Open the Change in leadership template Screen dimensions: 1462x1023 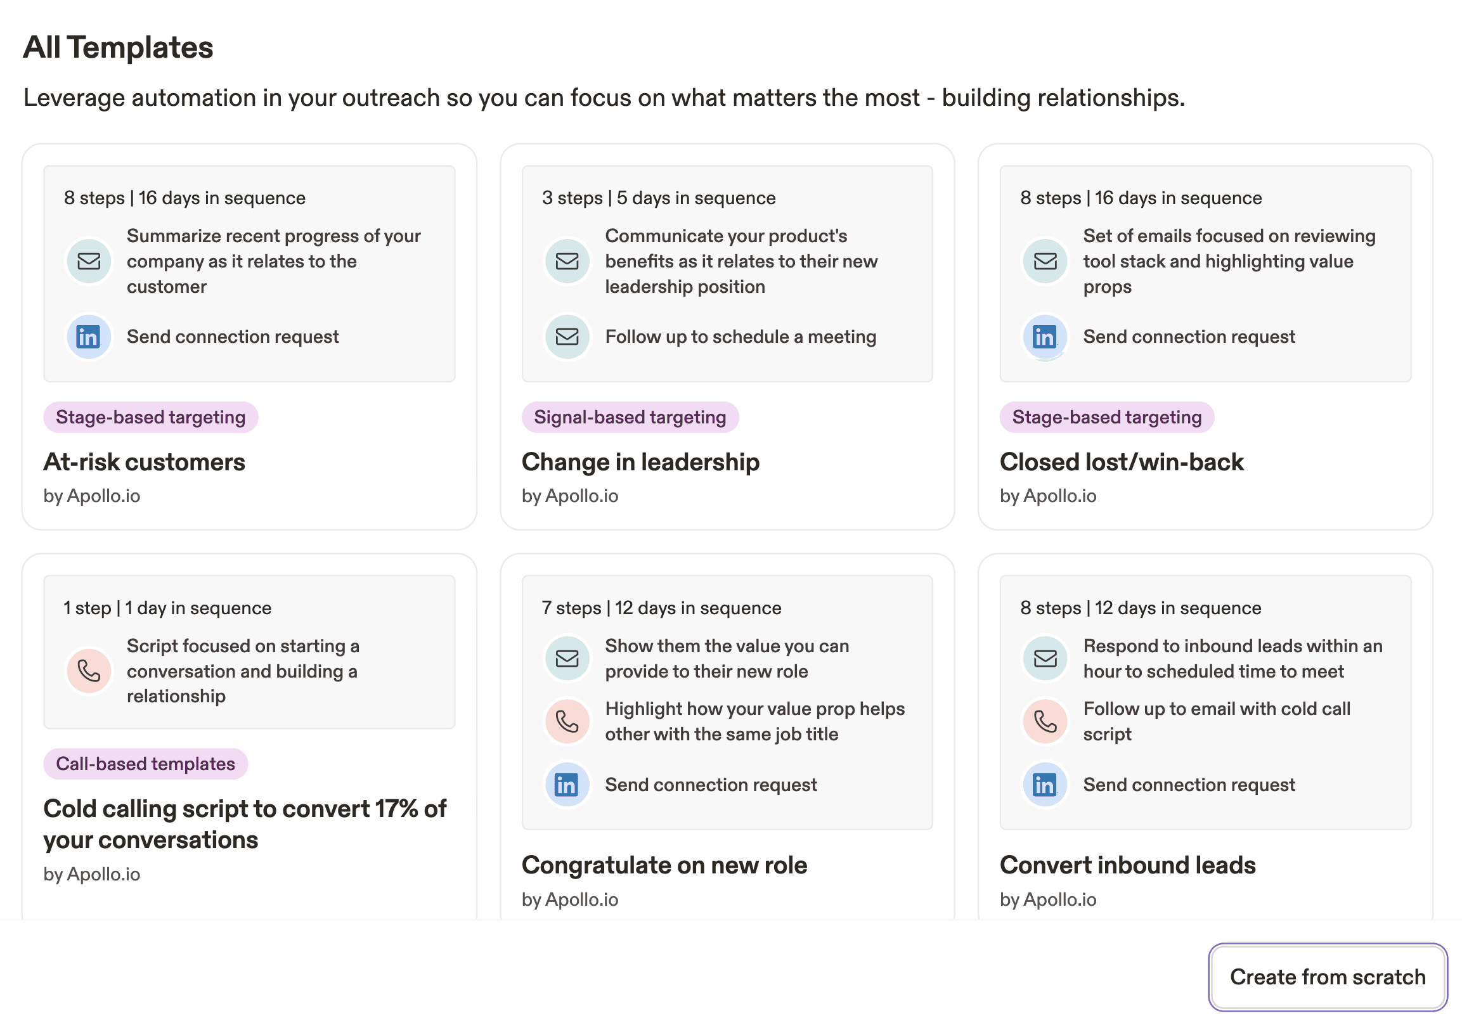point(641,462)
